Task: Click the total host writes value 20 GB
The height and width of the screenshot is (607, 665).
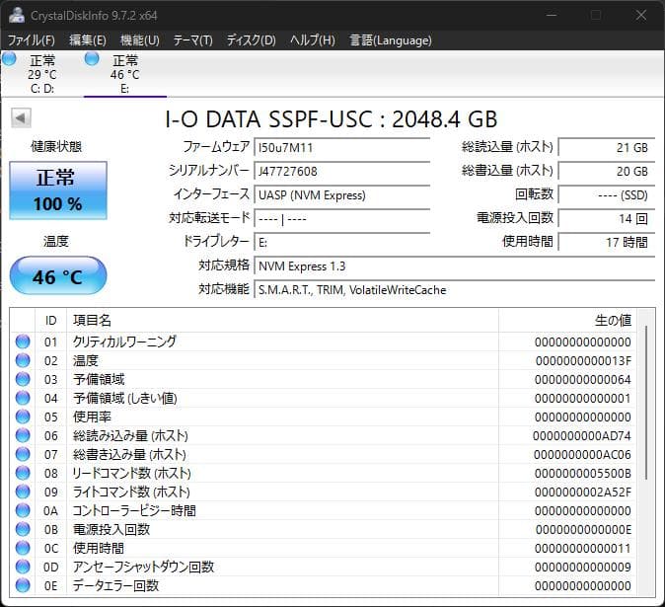Action: point(607,172)
